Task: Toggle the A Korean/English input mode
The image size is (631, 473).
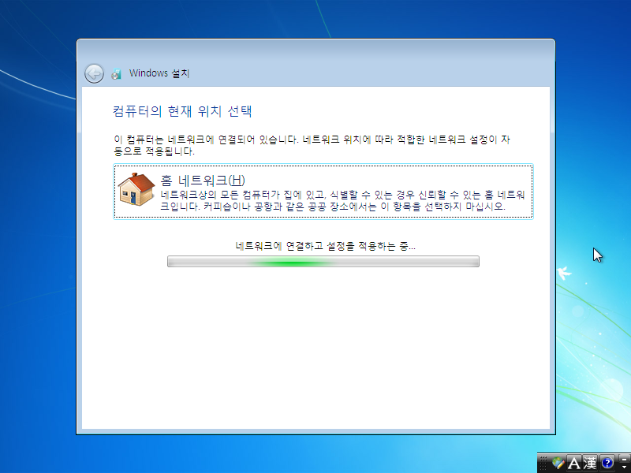Action: coord(574,463)
